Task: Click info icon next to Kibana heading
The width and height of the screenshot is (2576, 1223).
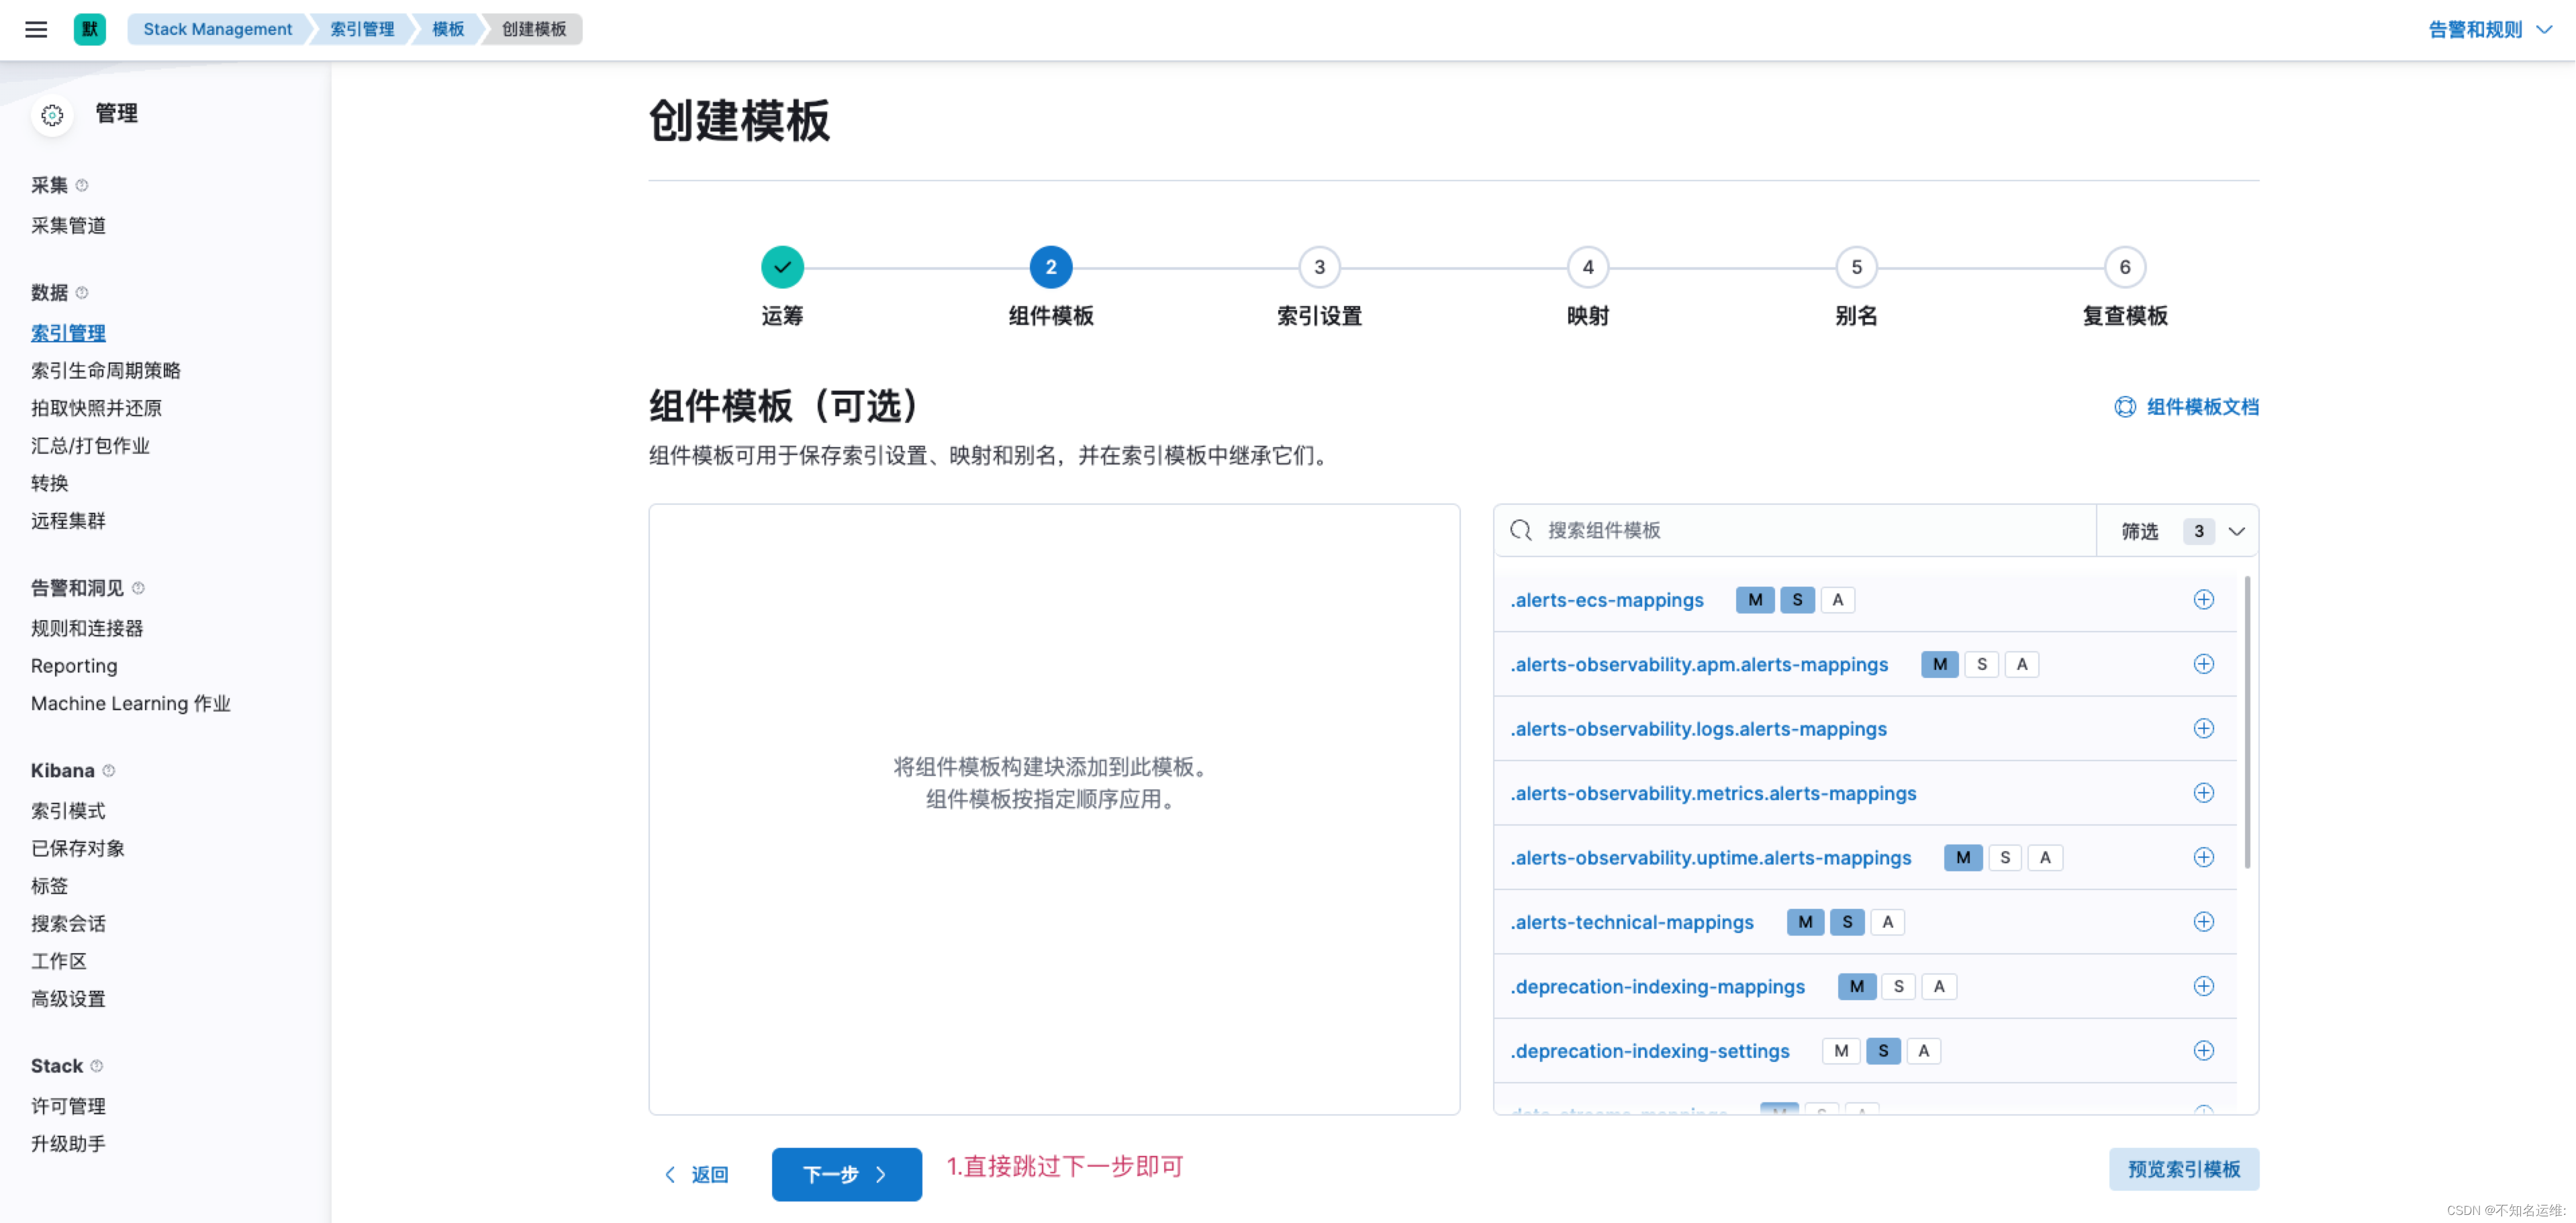Action: click(109, 771)
